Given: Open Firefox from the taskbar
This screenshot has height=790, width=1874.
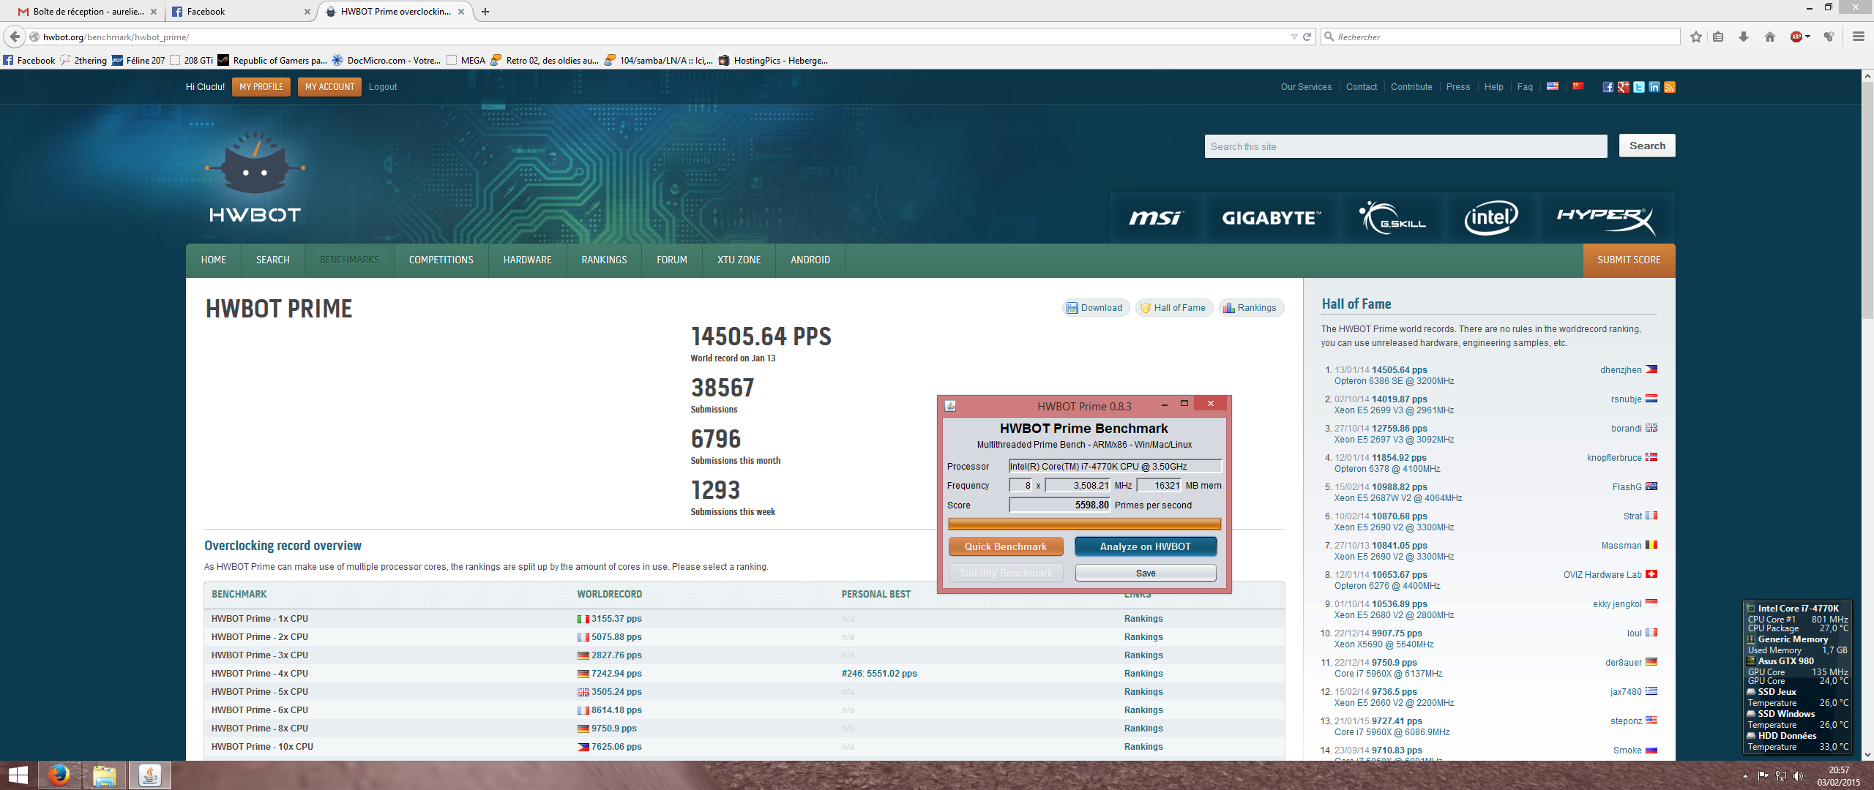Looking at the screenshot, I should (x=59, y=775).
